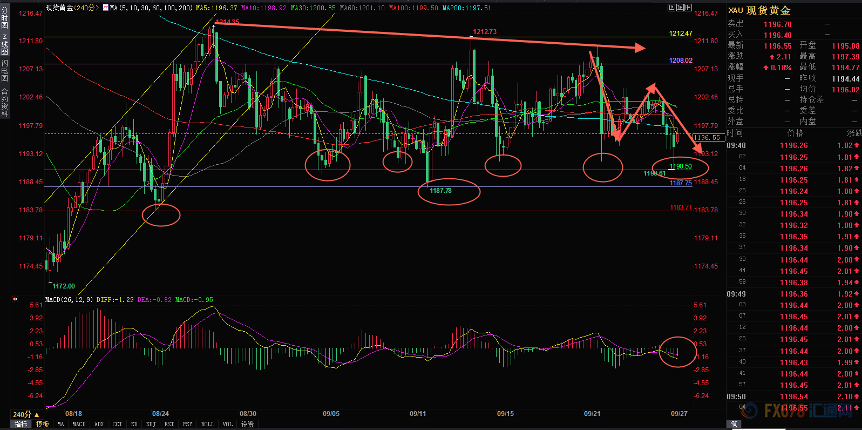Open 合约资料 in left sidebar
This screenshot has height=430, width=862.
(x=5, y=103)
